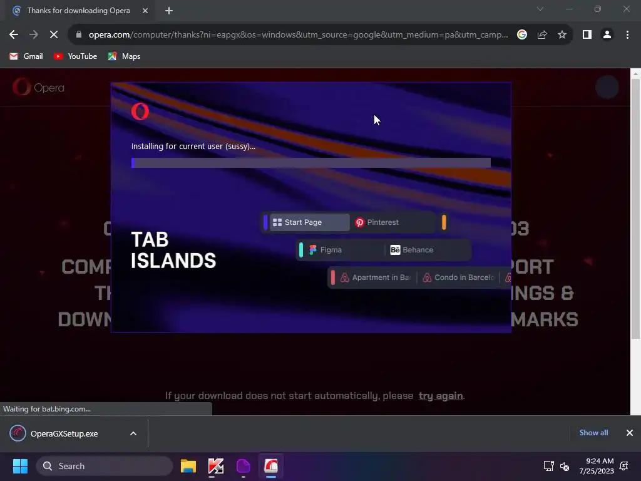Image resolution: width=641 pixels, height=481 pixels.
Task: Open the Google icon in the address bar
Action: pos(521,35)
